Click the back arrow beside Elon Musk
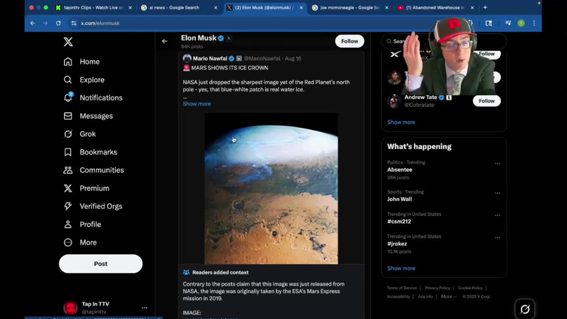The image size is (567, 319). coord(165,41)
